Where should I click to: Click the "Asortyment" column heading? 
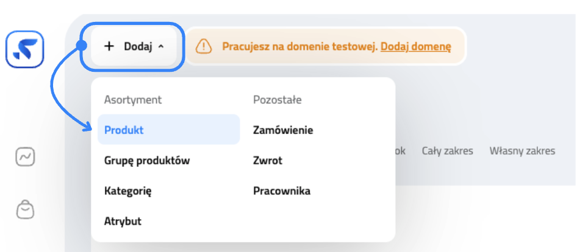pos(133,100)
